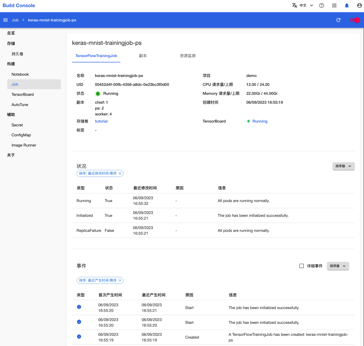This screenshot has width=364, height=346.
Task: Switch to 资源监测 tab
Action: coord(188,56)
